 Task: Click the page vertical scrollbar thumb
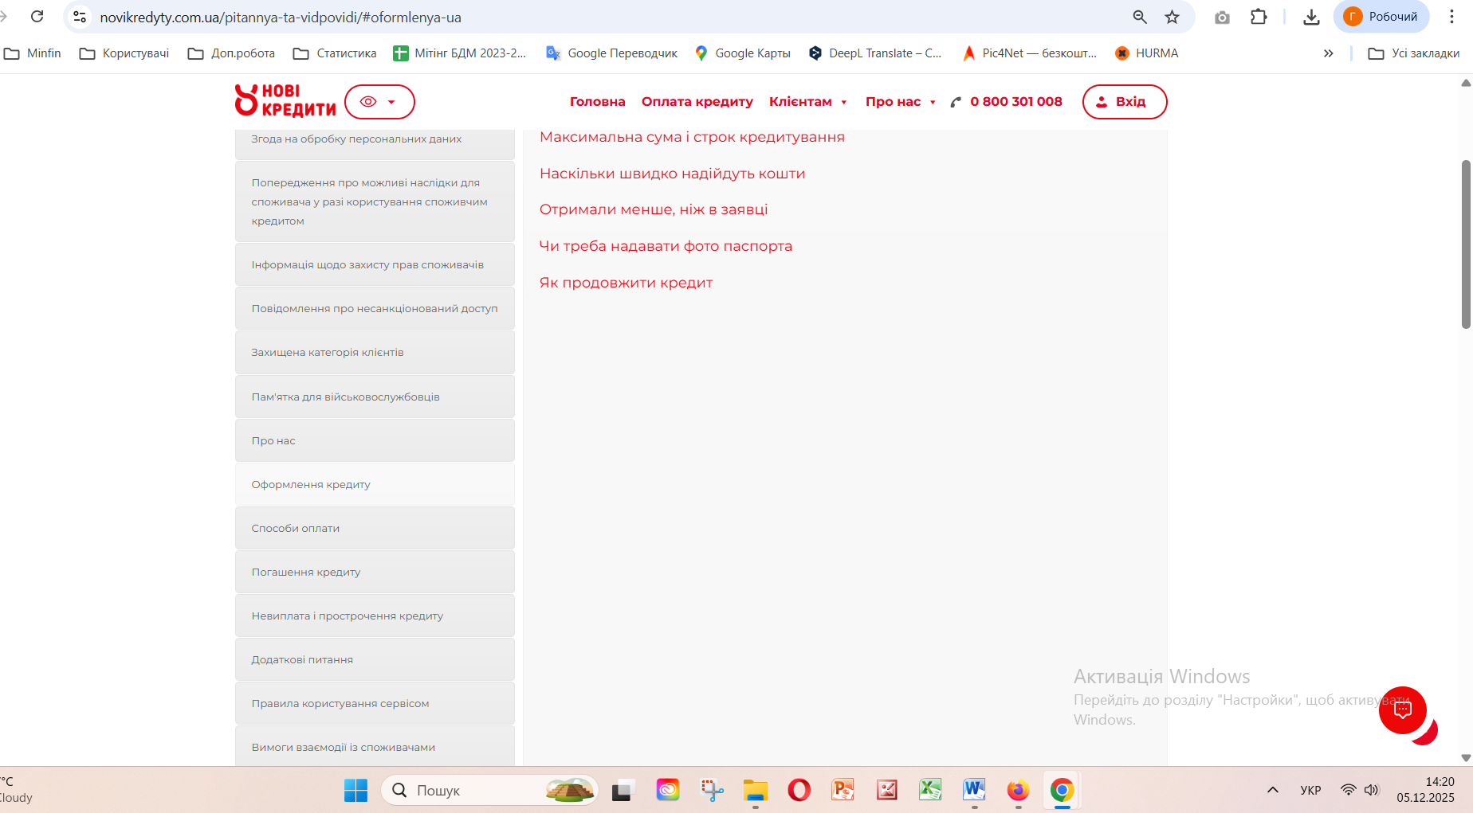(x=1466, y=244)
